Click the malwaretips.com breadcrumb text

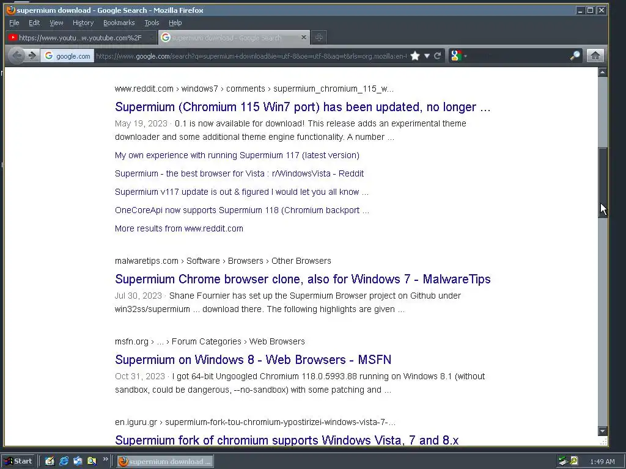[147, 261]
